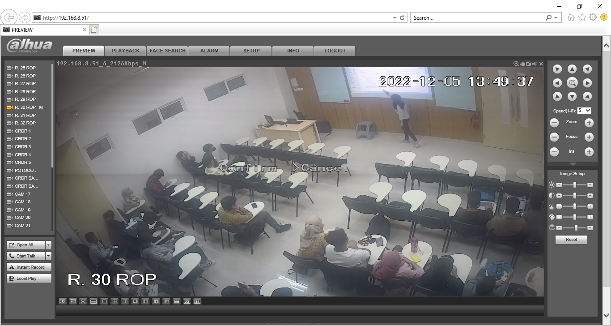Increase Focus with the plus button
The height and width of the screenshot is (326, 611).
(589, 137)
